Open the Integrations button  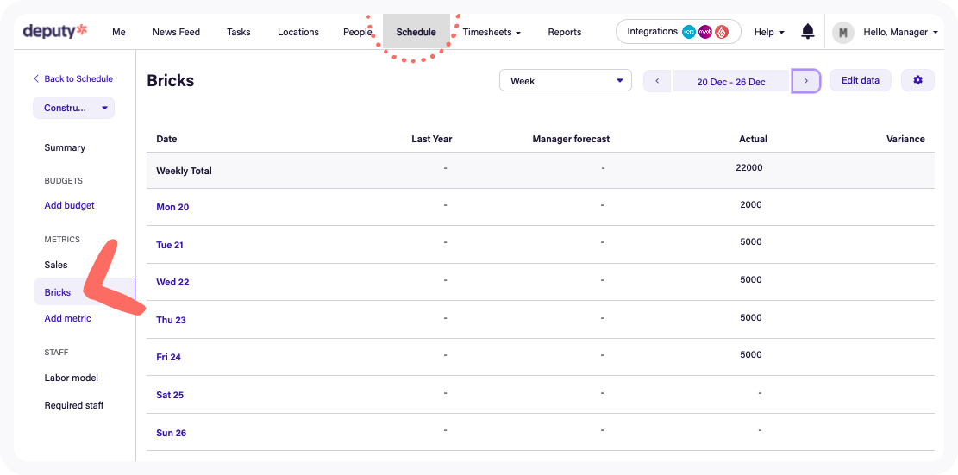tap(678, 32)
